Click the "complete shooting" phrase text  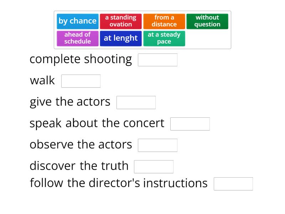coord(81,59)
